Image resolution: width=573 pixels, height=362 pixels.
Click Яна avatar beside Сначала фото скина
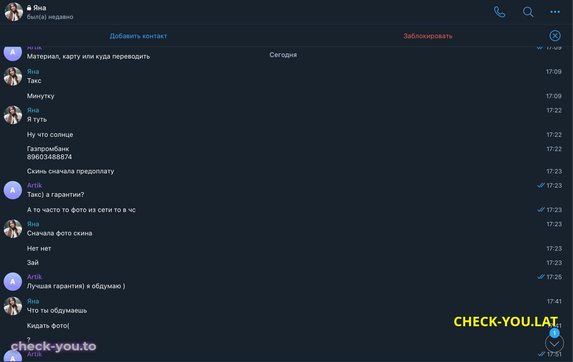click(x=13, y=229)
